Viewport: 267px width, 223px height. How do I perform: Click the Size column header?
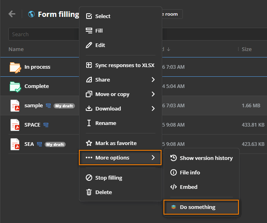pos(246,49)
